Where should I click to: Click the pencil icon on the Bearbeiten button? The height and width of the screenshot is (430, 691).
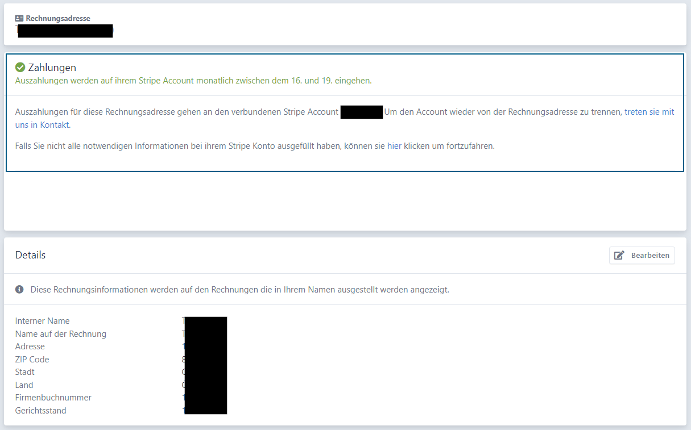coord(619,255)
